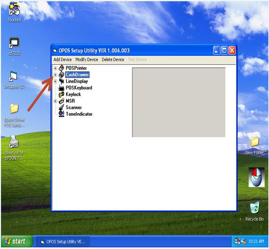The image size is (269, 249).
Task: Expand the CashDrawer tree node
Action: pos(55,75)
